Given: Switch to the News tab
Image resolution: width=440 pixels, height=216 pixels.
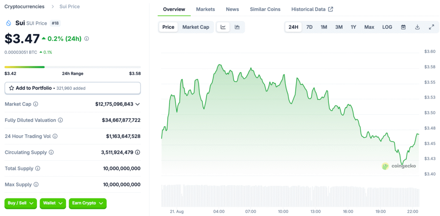Looking at the screenshot, I should click(232, 9).
